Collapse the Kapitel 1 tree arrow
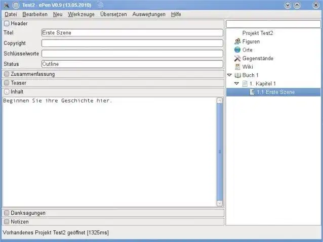 237,83
